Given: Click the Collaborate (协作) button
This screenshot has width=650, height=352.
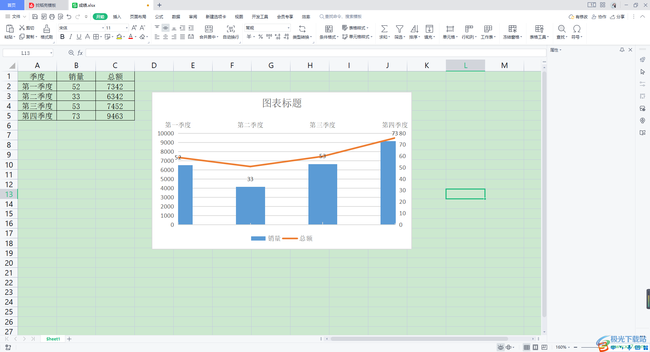Looking at the screenshot, I should (x=599, y=17).
